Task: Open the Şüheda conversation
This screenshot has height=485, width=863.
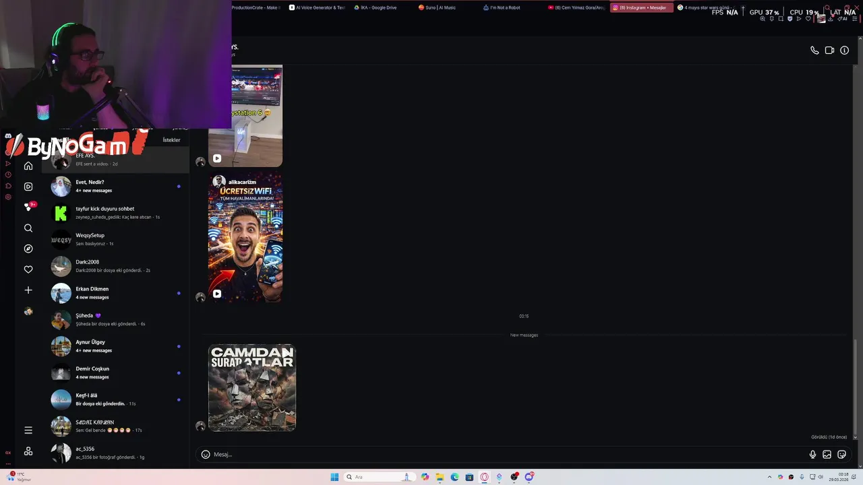Action: point(115,319)
